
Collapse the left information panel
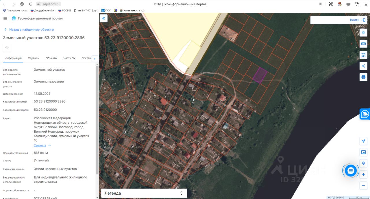coord(103,18)
